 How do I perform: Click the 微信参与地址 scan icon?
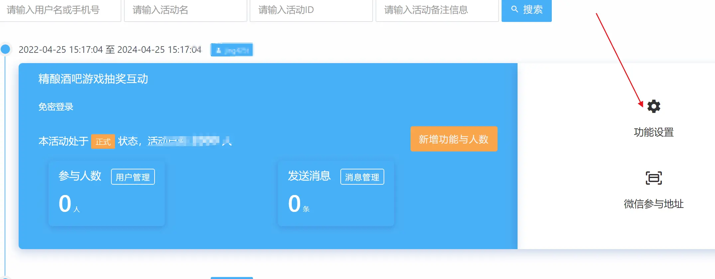pos(654,178)
